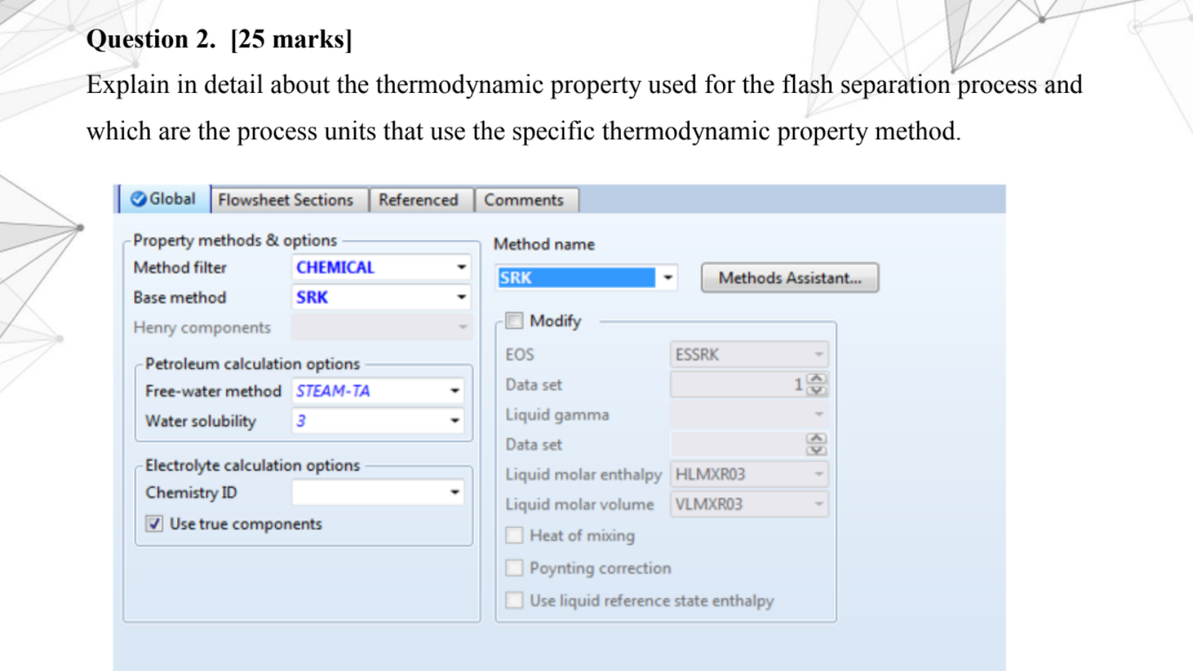Open the Henry components dropdown
Screen dimensions: 1193x671
(381, 327)
